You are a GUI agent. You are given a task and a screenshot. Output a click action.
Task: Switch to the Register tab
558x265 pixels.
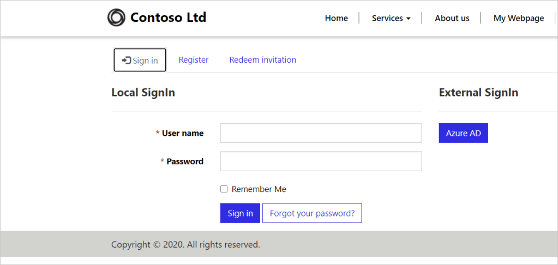[193, 60]
